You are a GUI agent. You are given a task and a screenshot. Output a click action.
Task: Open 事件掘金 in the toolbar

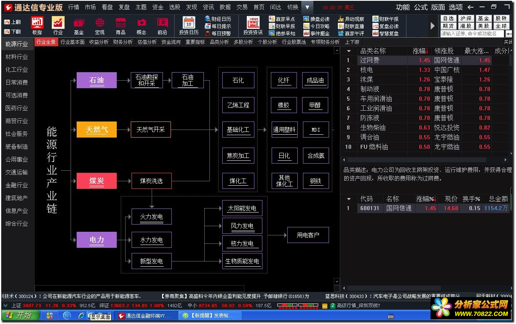(317, 33)
